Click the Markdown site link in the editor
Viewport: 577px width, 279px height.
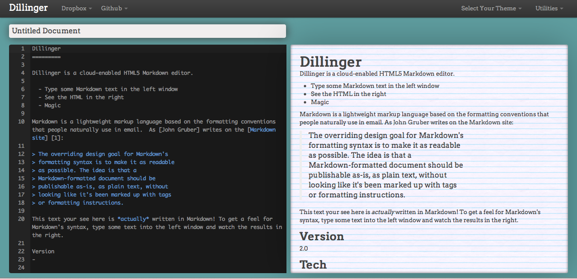(x=263, y=129)
